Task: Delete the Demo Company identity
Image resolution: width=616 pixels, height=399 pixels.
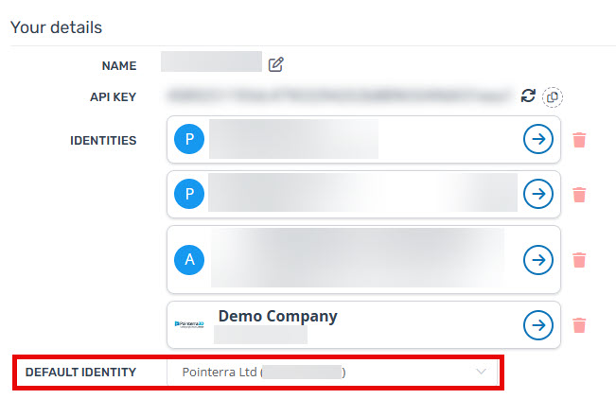Action: pos(579,325)
